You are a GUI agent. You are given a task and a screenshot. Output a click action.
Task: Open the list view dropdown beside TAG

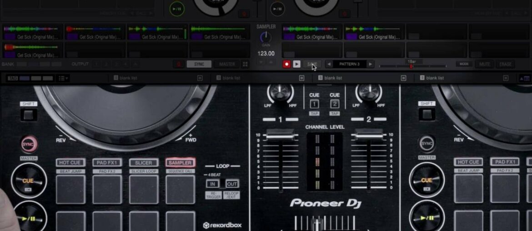click(64, 78)
